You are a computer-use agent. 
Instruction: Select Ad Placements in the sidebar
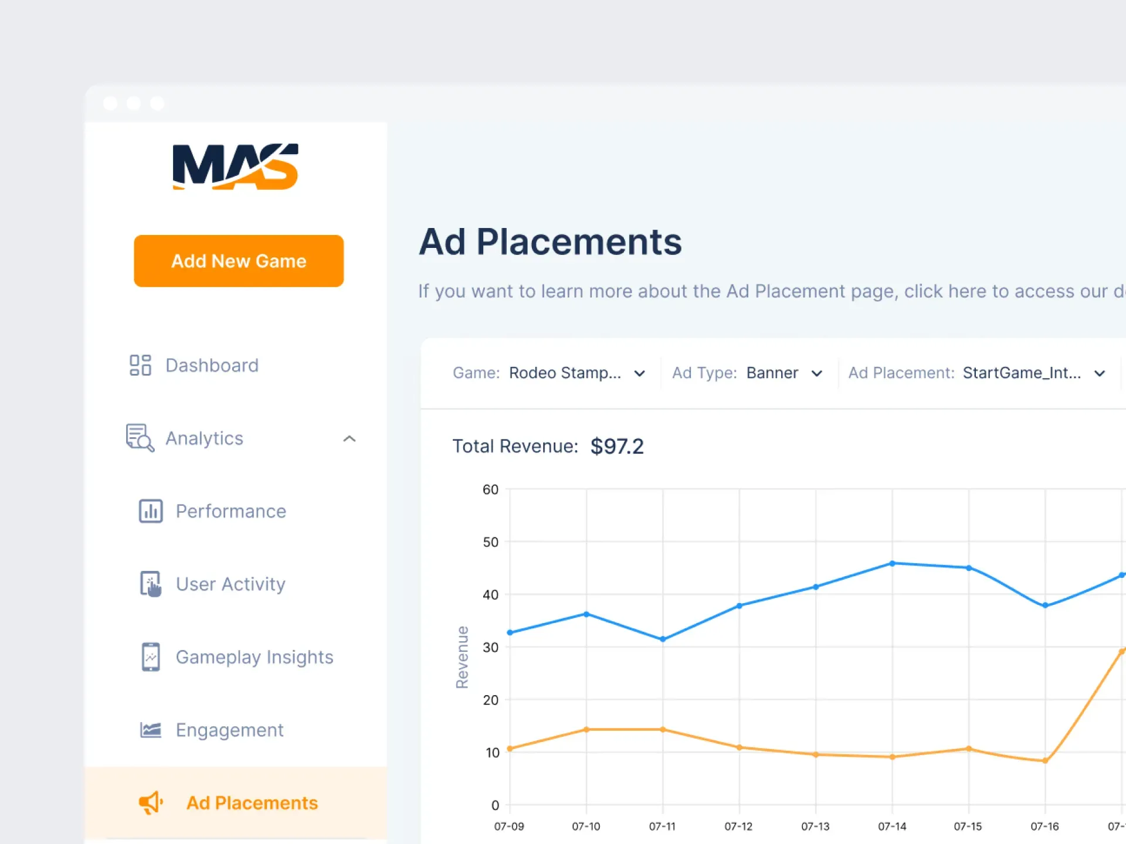pyautogui.click(x=236, y=802)
